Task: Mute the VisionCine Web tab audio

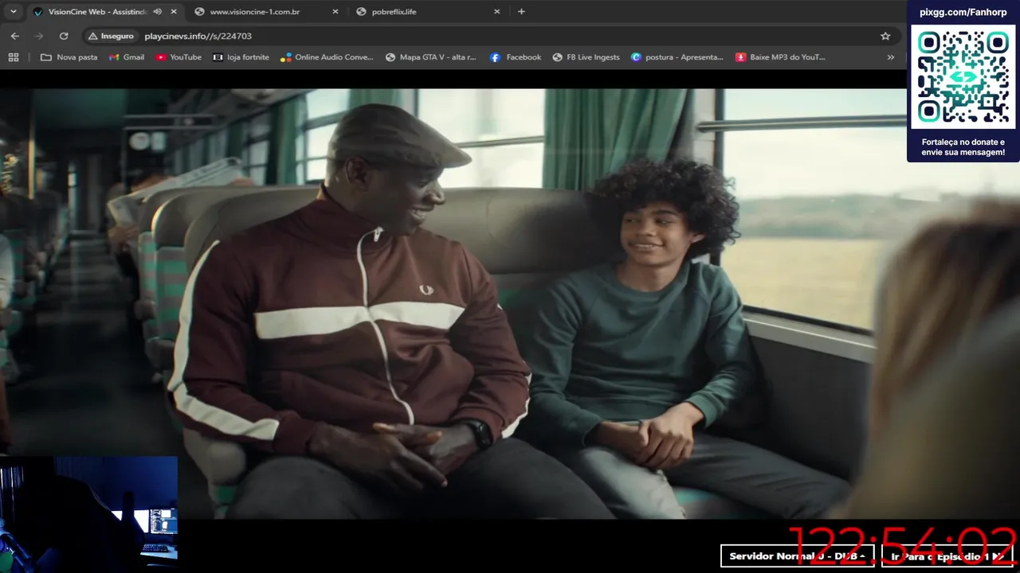Action: (157, 12)
